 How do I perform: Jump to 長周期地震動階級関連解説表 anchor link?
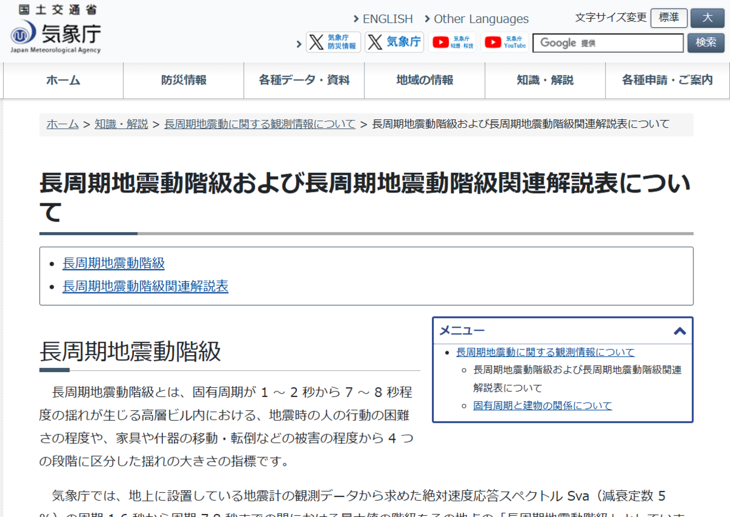pos(145,286)
